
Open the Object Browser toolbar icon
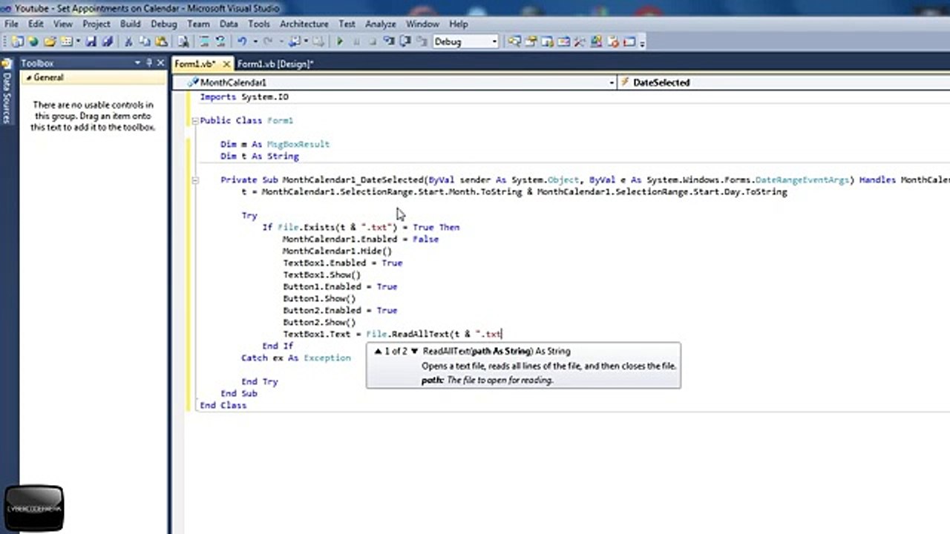[x=563, y=42]
